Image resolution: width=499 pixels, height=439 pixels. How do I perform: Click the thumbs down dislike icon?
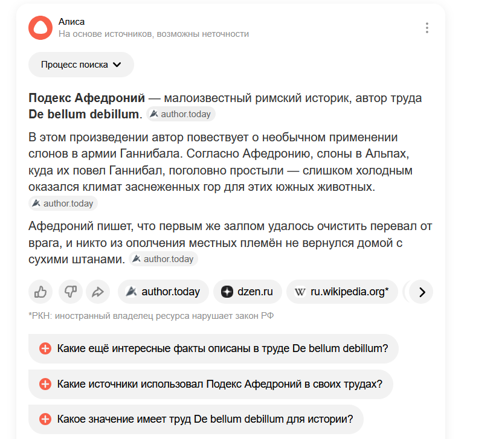point(70,292)
